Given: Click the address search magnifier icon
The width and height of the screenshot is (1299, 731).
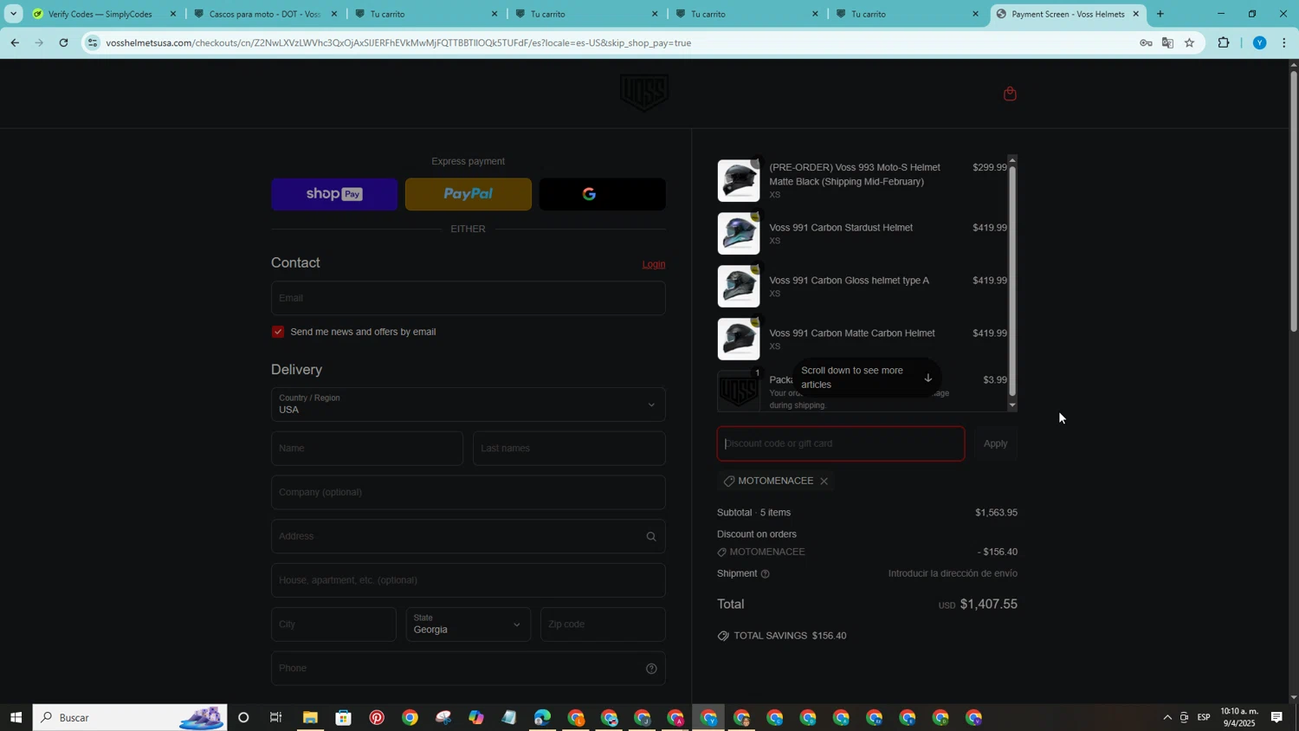Looking at the screenshot, I should click(x=651, y=537).
